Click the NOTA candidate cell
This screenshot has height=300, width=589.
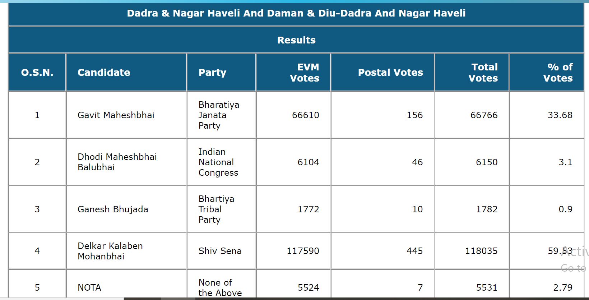(x=89, y=287)
